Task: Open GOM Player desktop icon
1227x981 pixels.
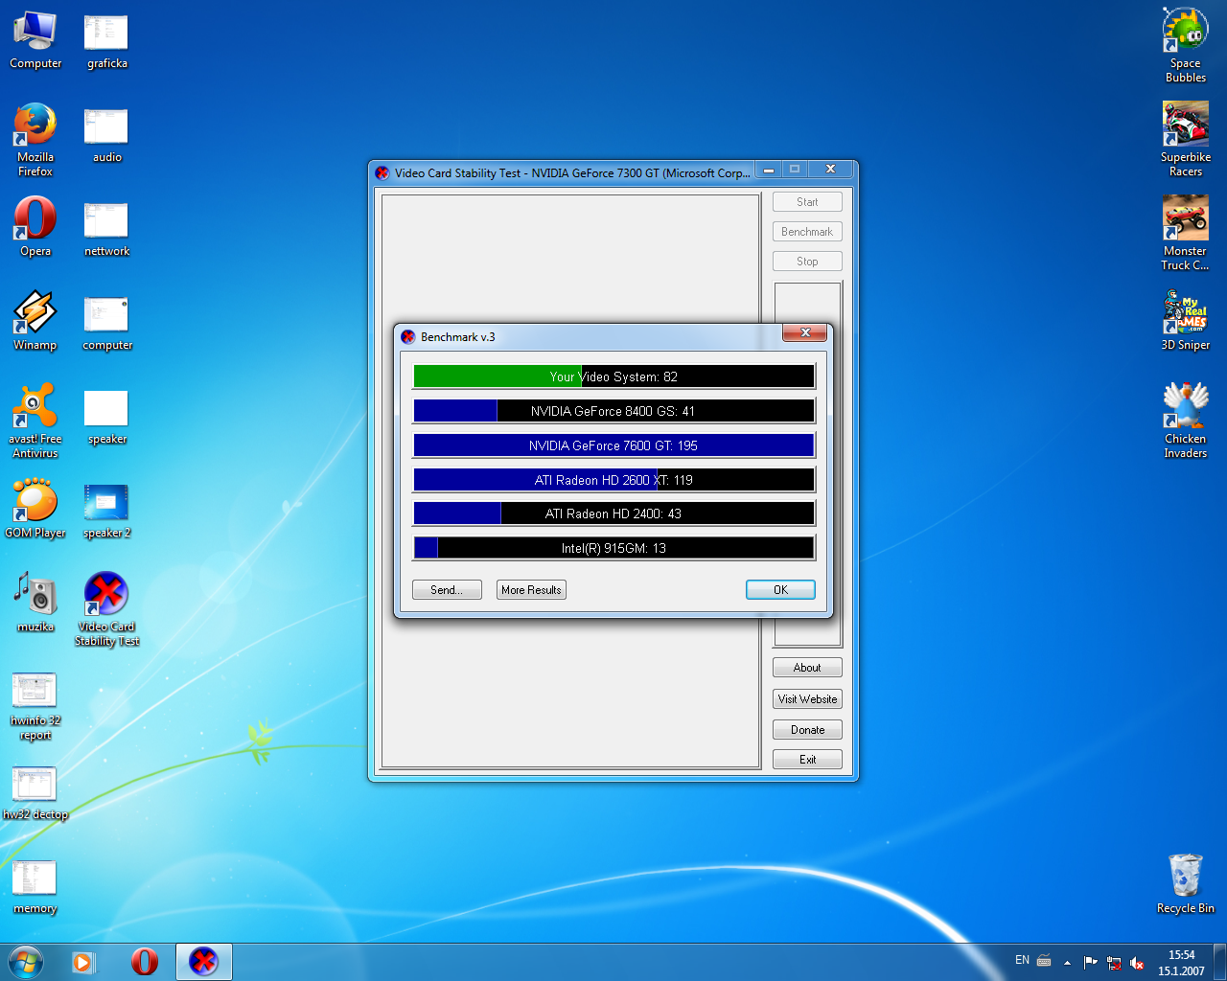Action: point(35,508)
